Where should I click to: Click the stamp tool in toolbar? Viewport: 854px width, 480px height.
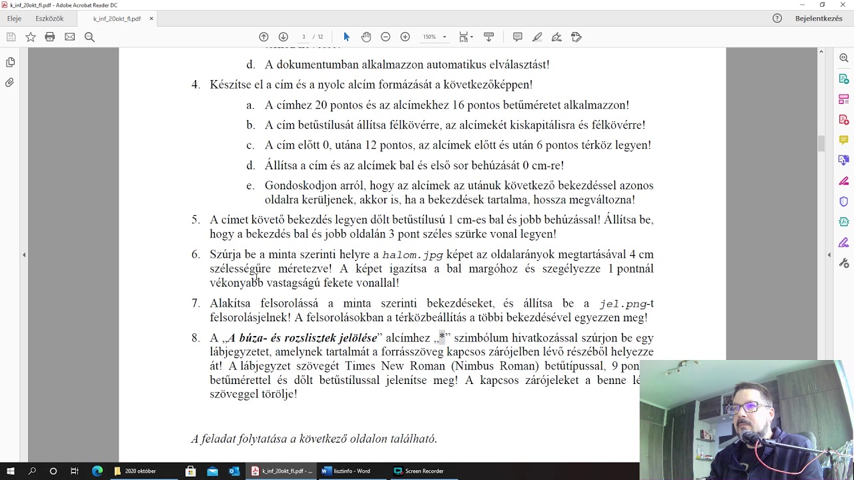(x=576, y=37)
